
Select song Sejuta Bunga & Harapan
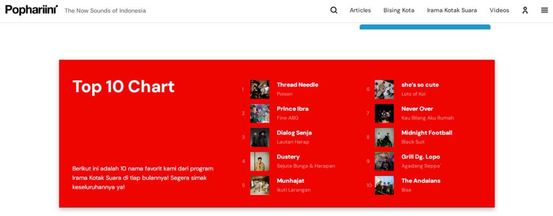click(306, 166)
